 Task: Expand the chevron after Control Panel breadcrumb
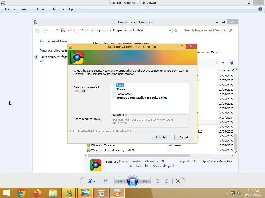92,30
